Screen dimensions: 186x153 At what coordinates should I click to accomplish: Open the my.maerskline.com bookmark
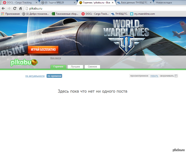click(x=142, y=14)
